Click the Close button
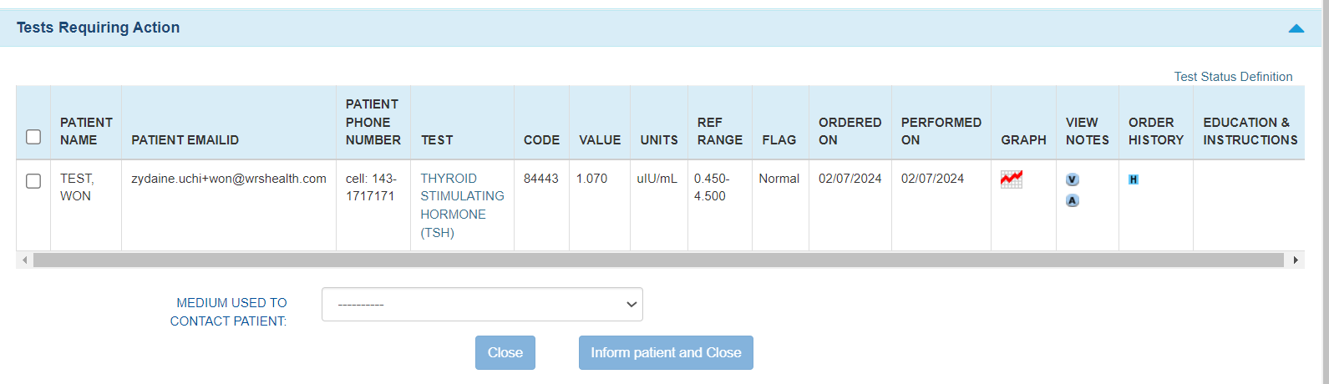Viewport: 1329px width, 384px height. (505, 352)
